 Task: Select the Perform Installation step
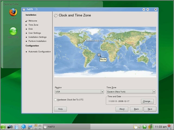tap(38, 41)
